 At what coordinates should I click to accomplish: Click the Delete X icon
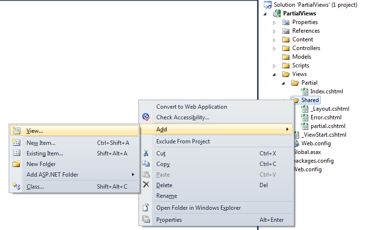click(146, 184)
